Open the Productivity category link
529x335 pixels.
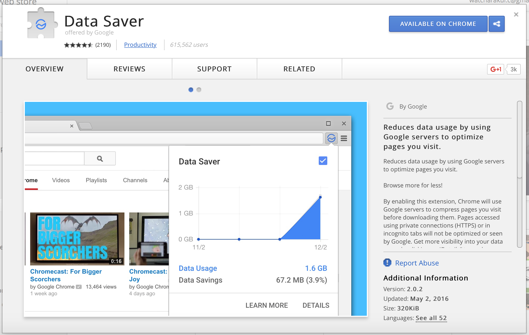[x=140, y=45]
